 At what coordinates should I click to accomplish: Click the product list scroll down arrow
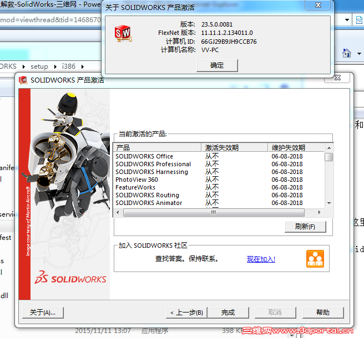point(329,203)
